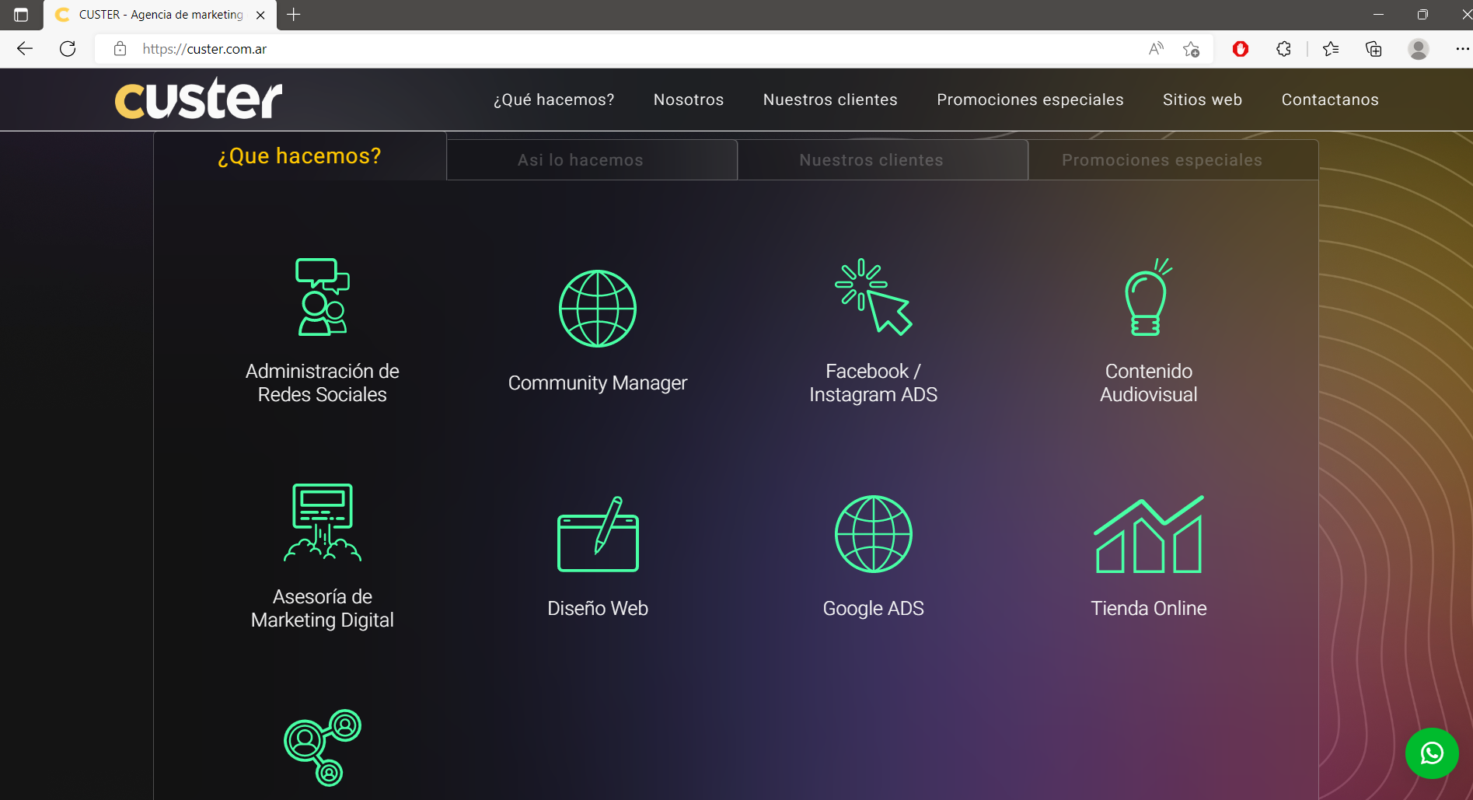
Task: Click the Tienda Online label
Action: (x=1148, y=608)
